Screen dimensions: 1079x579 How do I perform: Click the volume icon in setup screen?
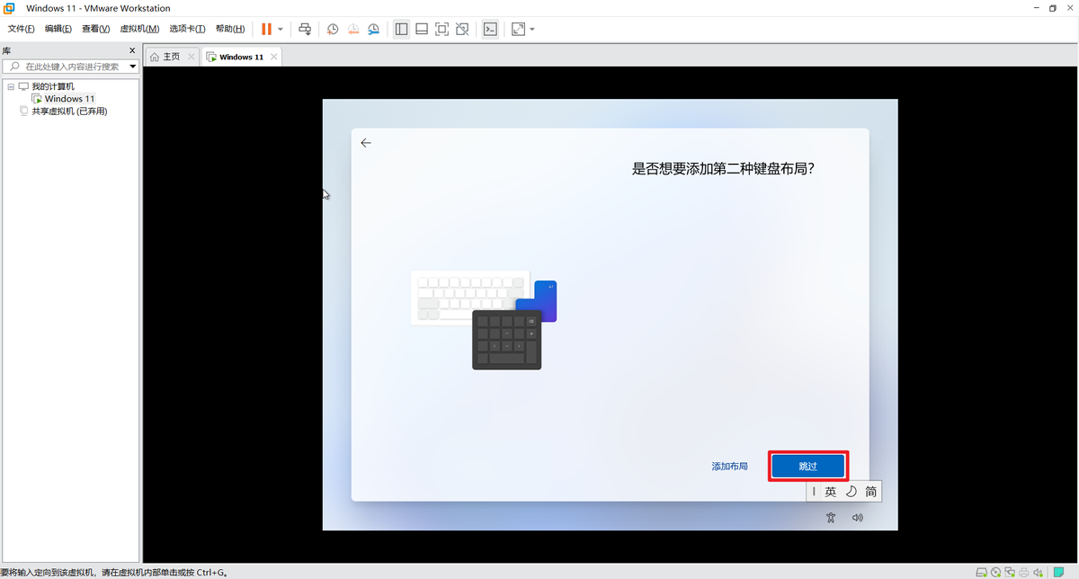(857, 518)
